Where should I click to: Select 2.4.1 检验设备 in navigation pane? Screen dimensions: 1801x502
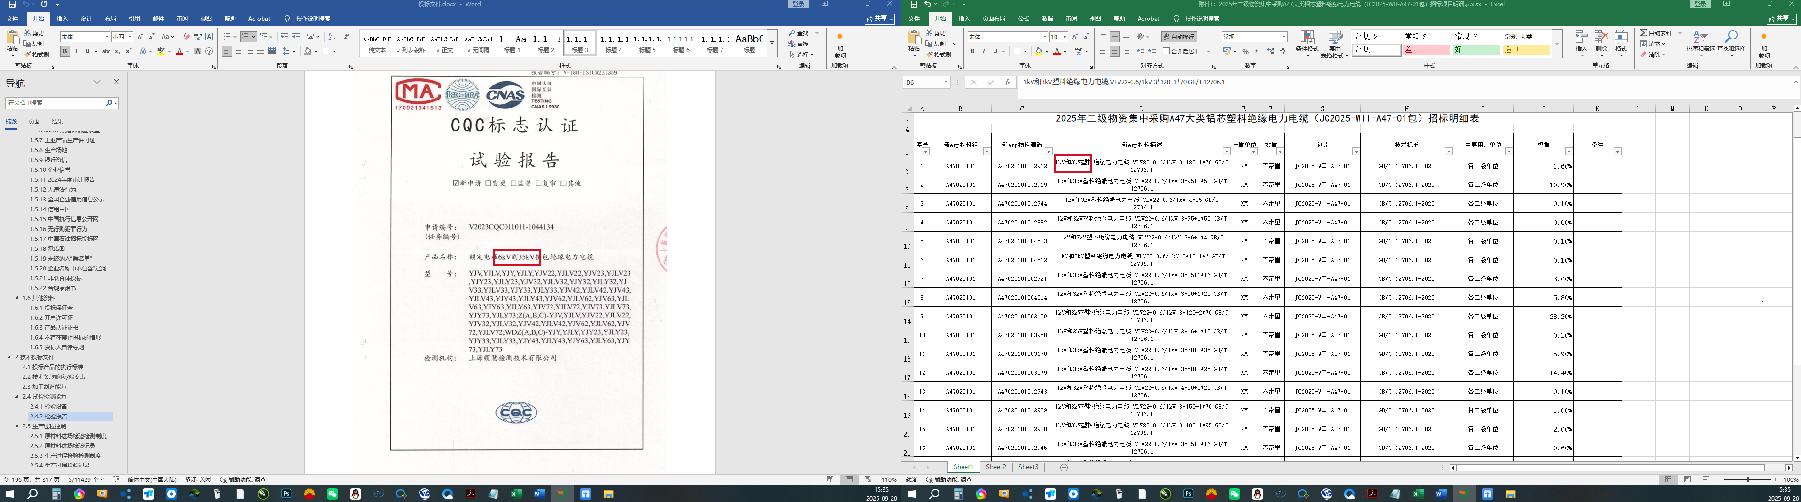pyautogui.click(x=49, y=406)
